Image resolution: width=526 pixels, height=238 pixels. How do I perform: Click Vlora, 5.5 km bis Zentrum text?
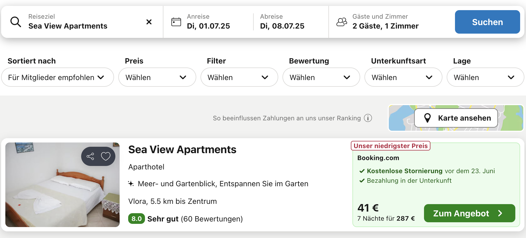click(x=172, y=201)
